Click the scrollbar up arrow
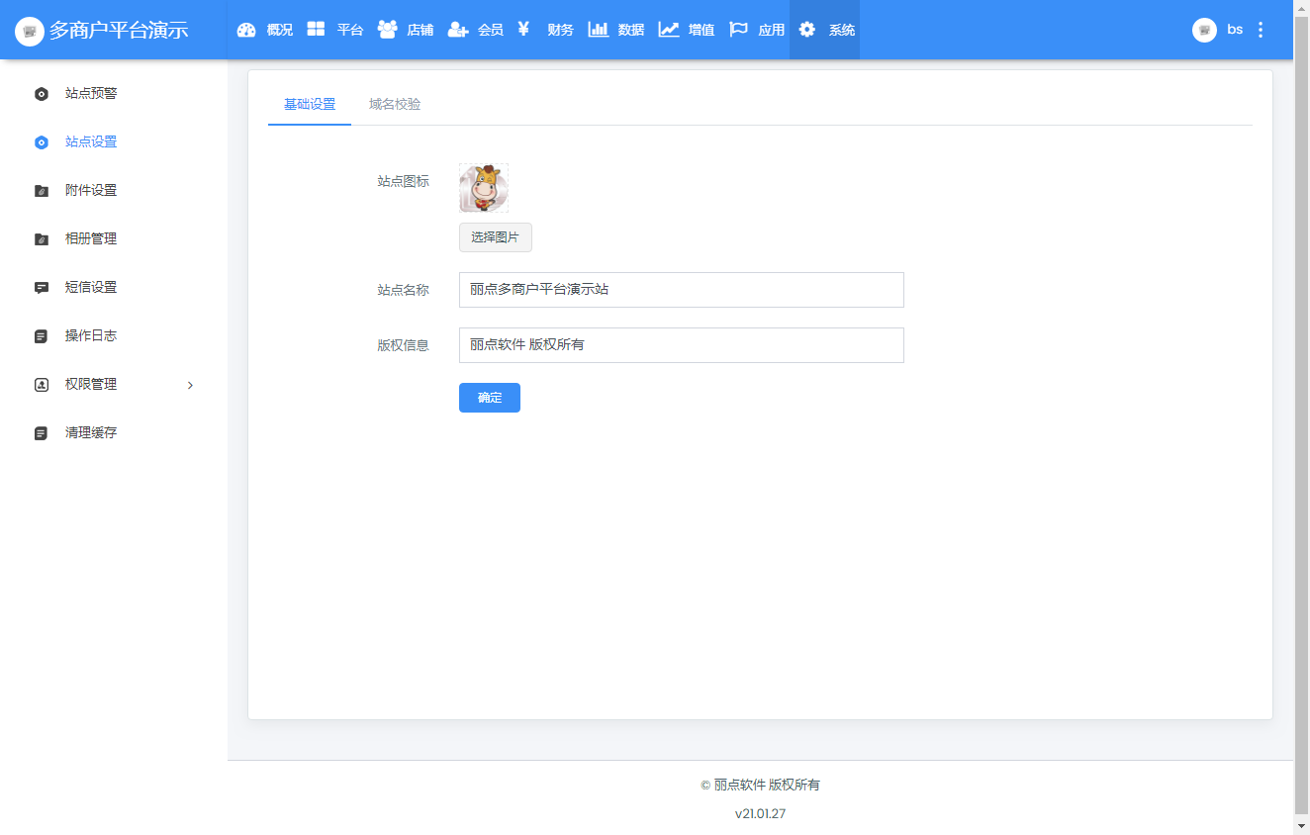This screenshot has height=835, width=1310. click(1301, 8)
